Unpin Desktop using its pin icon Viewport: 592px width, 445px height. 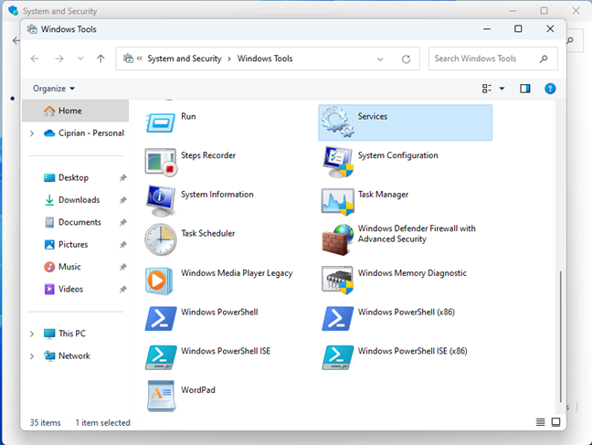122,177
